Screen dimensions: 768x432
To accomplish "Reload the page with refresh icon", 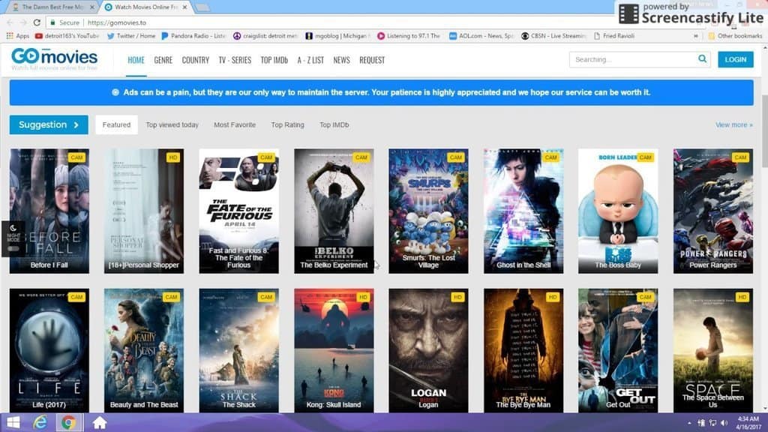I will (x=37, y=22).
